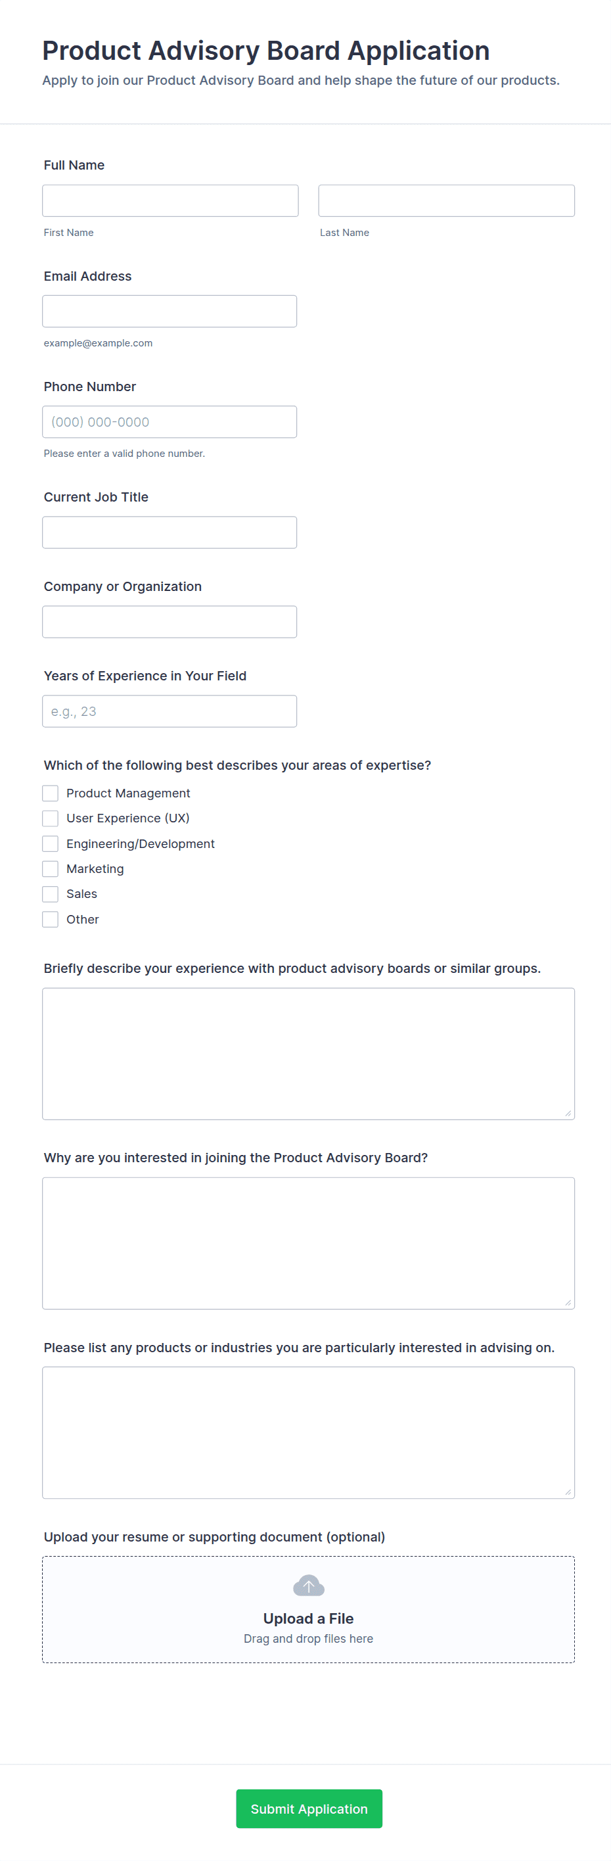This screenshot has height=1861, width=611.
Task: Select the Years of Experience field
Action: [170, 712]
